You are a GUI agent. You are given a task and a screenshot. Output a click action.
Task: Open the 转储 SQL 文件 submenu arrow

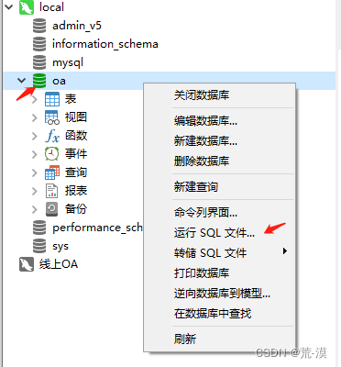pyautogui.click(x=285, y=251)
